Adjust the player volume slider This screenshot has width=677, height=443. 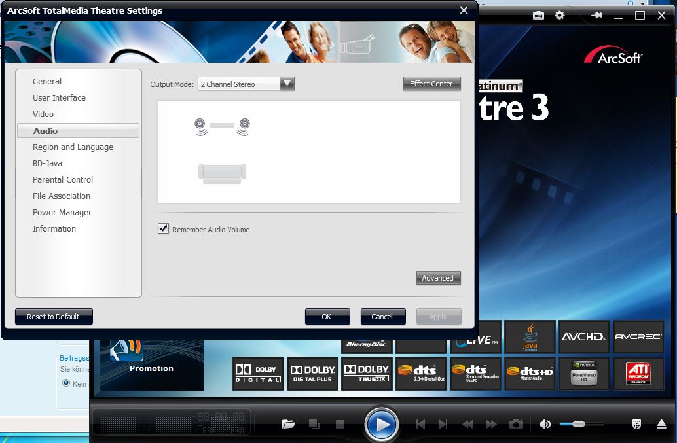coord(578,424)
